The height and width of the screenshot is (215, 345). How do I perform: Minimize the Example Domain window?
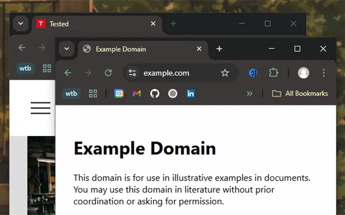click(272, 49)
